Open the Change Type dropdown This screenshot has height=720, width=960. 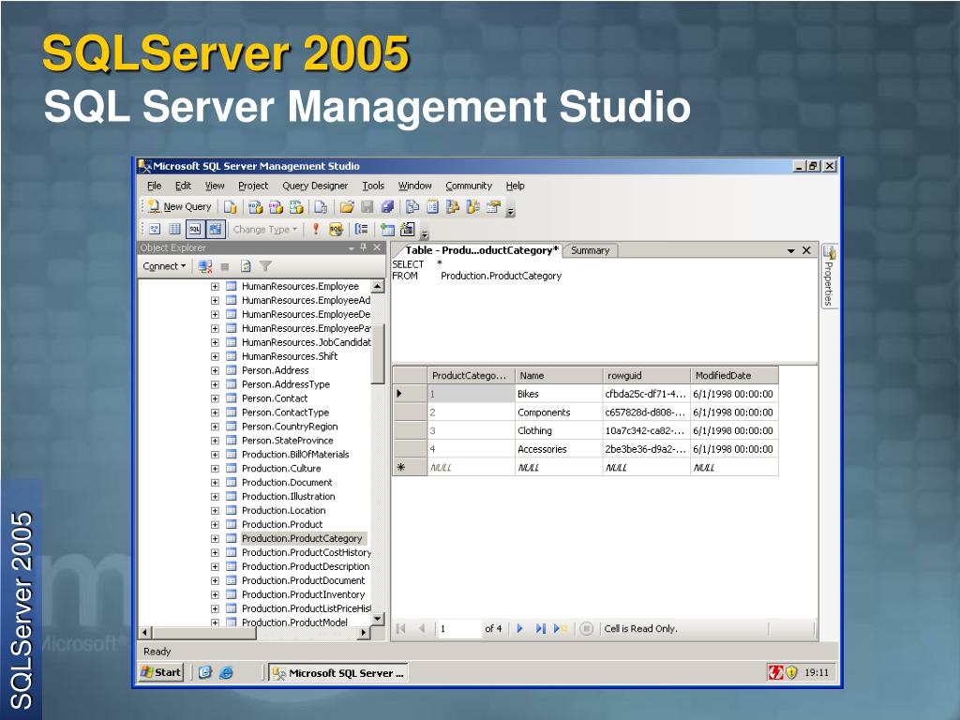click(x=264, y=230)
